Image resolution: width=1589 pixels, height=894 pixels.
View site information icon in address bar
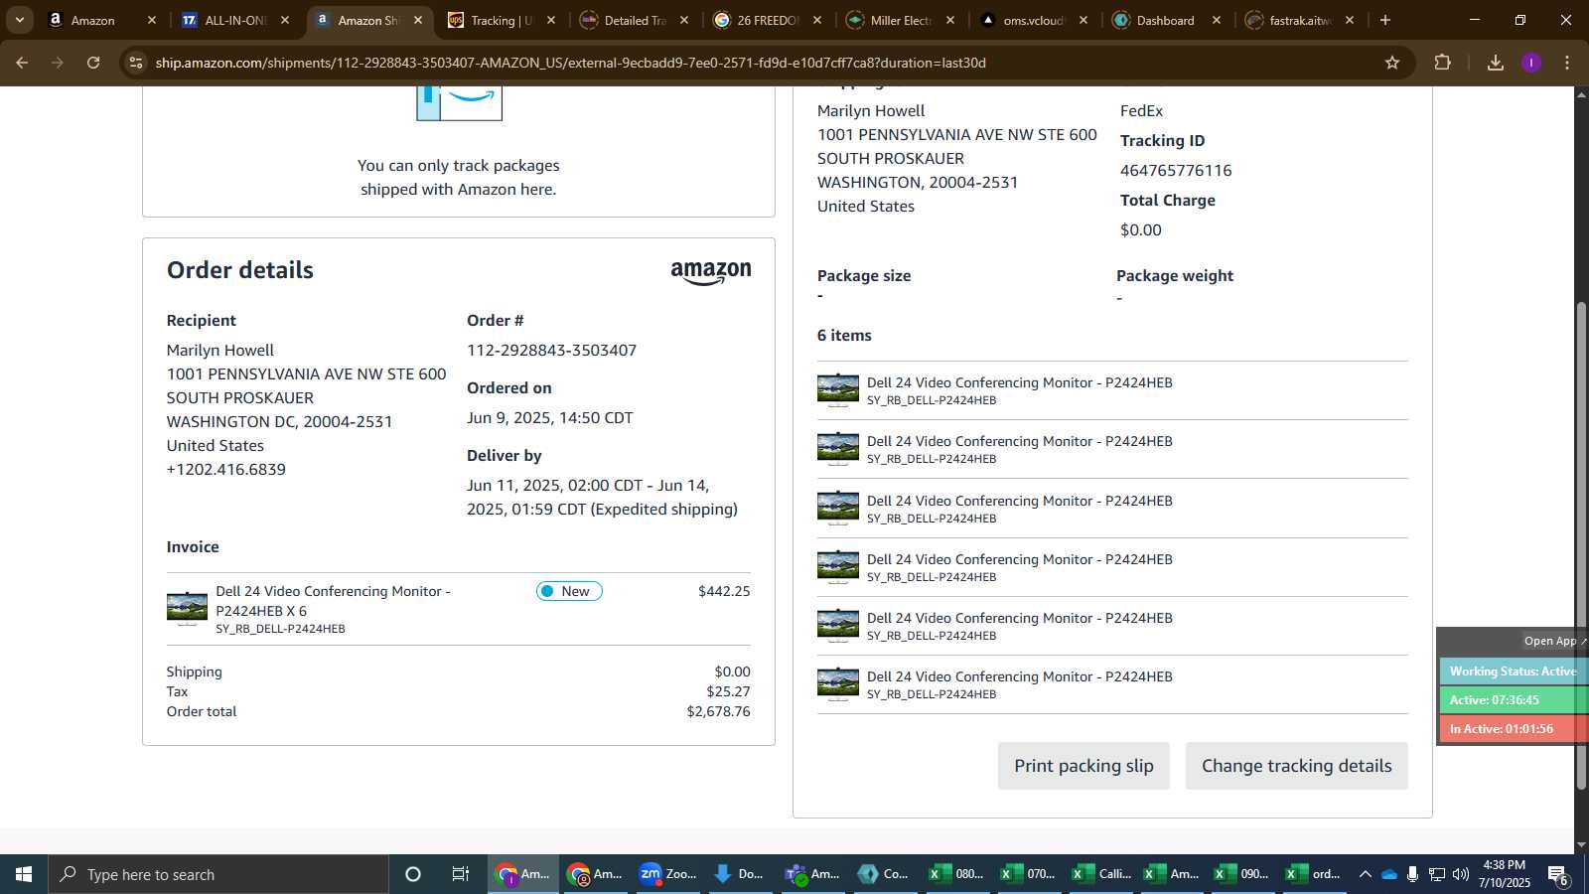136,63
